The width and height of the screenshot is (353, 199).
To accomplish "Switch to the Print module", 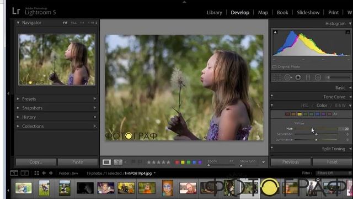I will point(333,13).
